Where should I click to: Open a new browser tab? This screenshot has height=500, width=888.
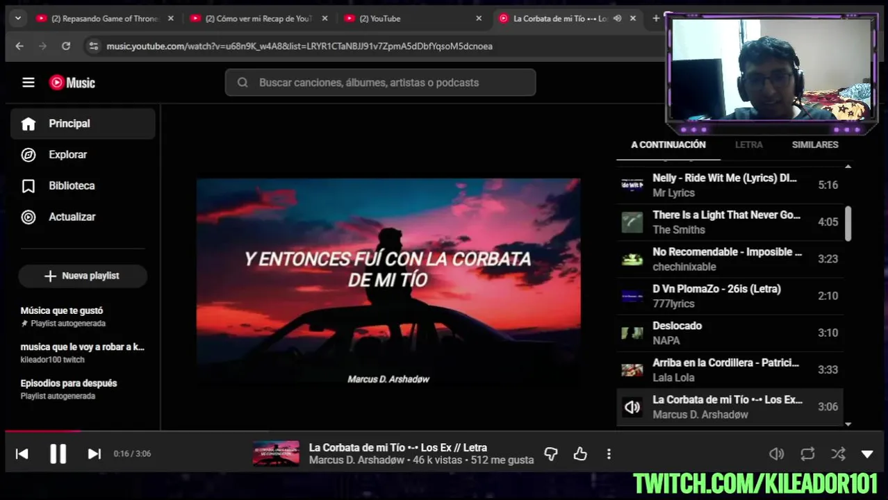(x=656, y=19)
